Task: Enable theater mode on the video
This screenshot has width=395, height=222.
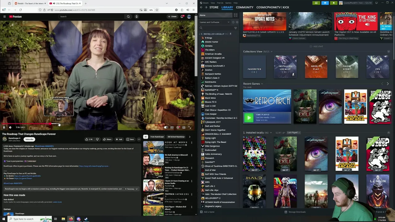Action: 184,127
